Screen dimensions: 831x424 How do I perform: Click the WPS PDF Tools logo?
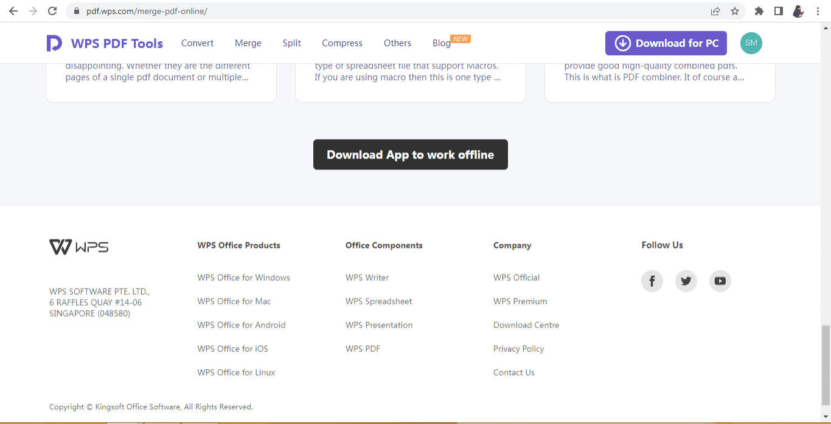click(x=105, y=43)
